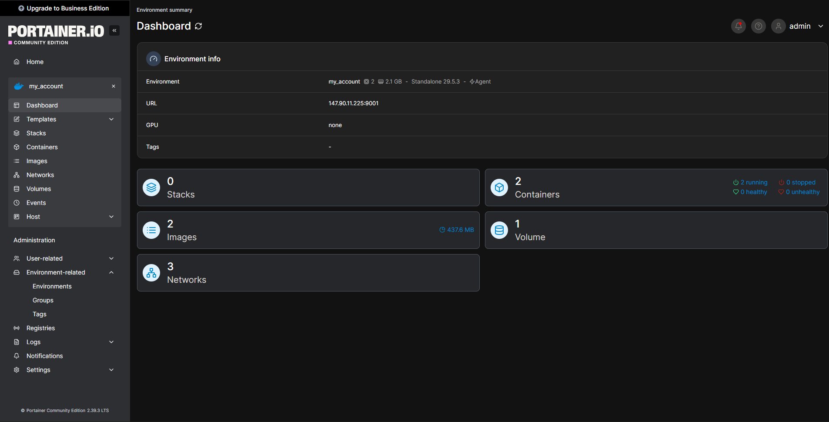Click the admin user avatar icon
Screen dimensions: 829x422
click(779, 26)
